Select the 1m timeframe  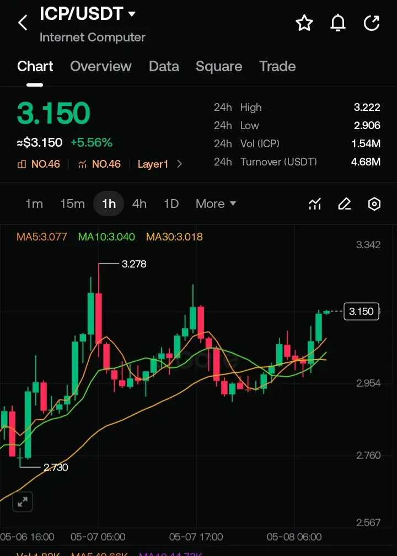34,204
